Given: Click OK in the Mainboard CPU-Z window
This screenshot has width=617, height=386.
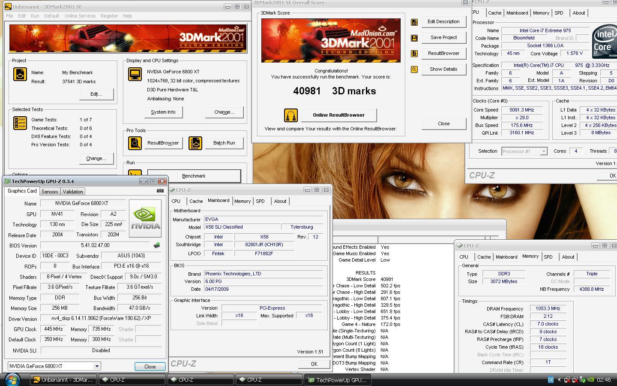Looking at the screenshot, I should pos(314,364).
